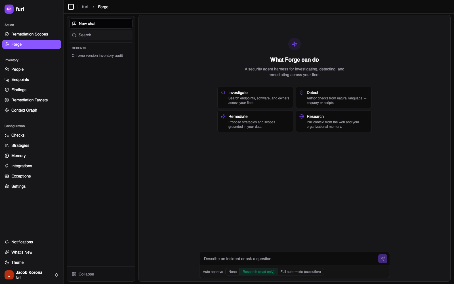Viewport: 454px width, 284px height.
Task: Click the Strategies library icon
Action: pos(7,145)
